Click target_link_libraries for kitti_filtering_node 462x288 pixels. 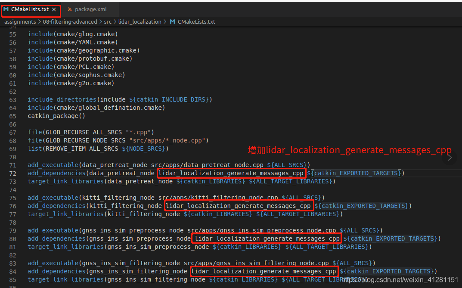[x=185, y=214]
